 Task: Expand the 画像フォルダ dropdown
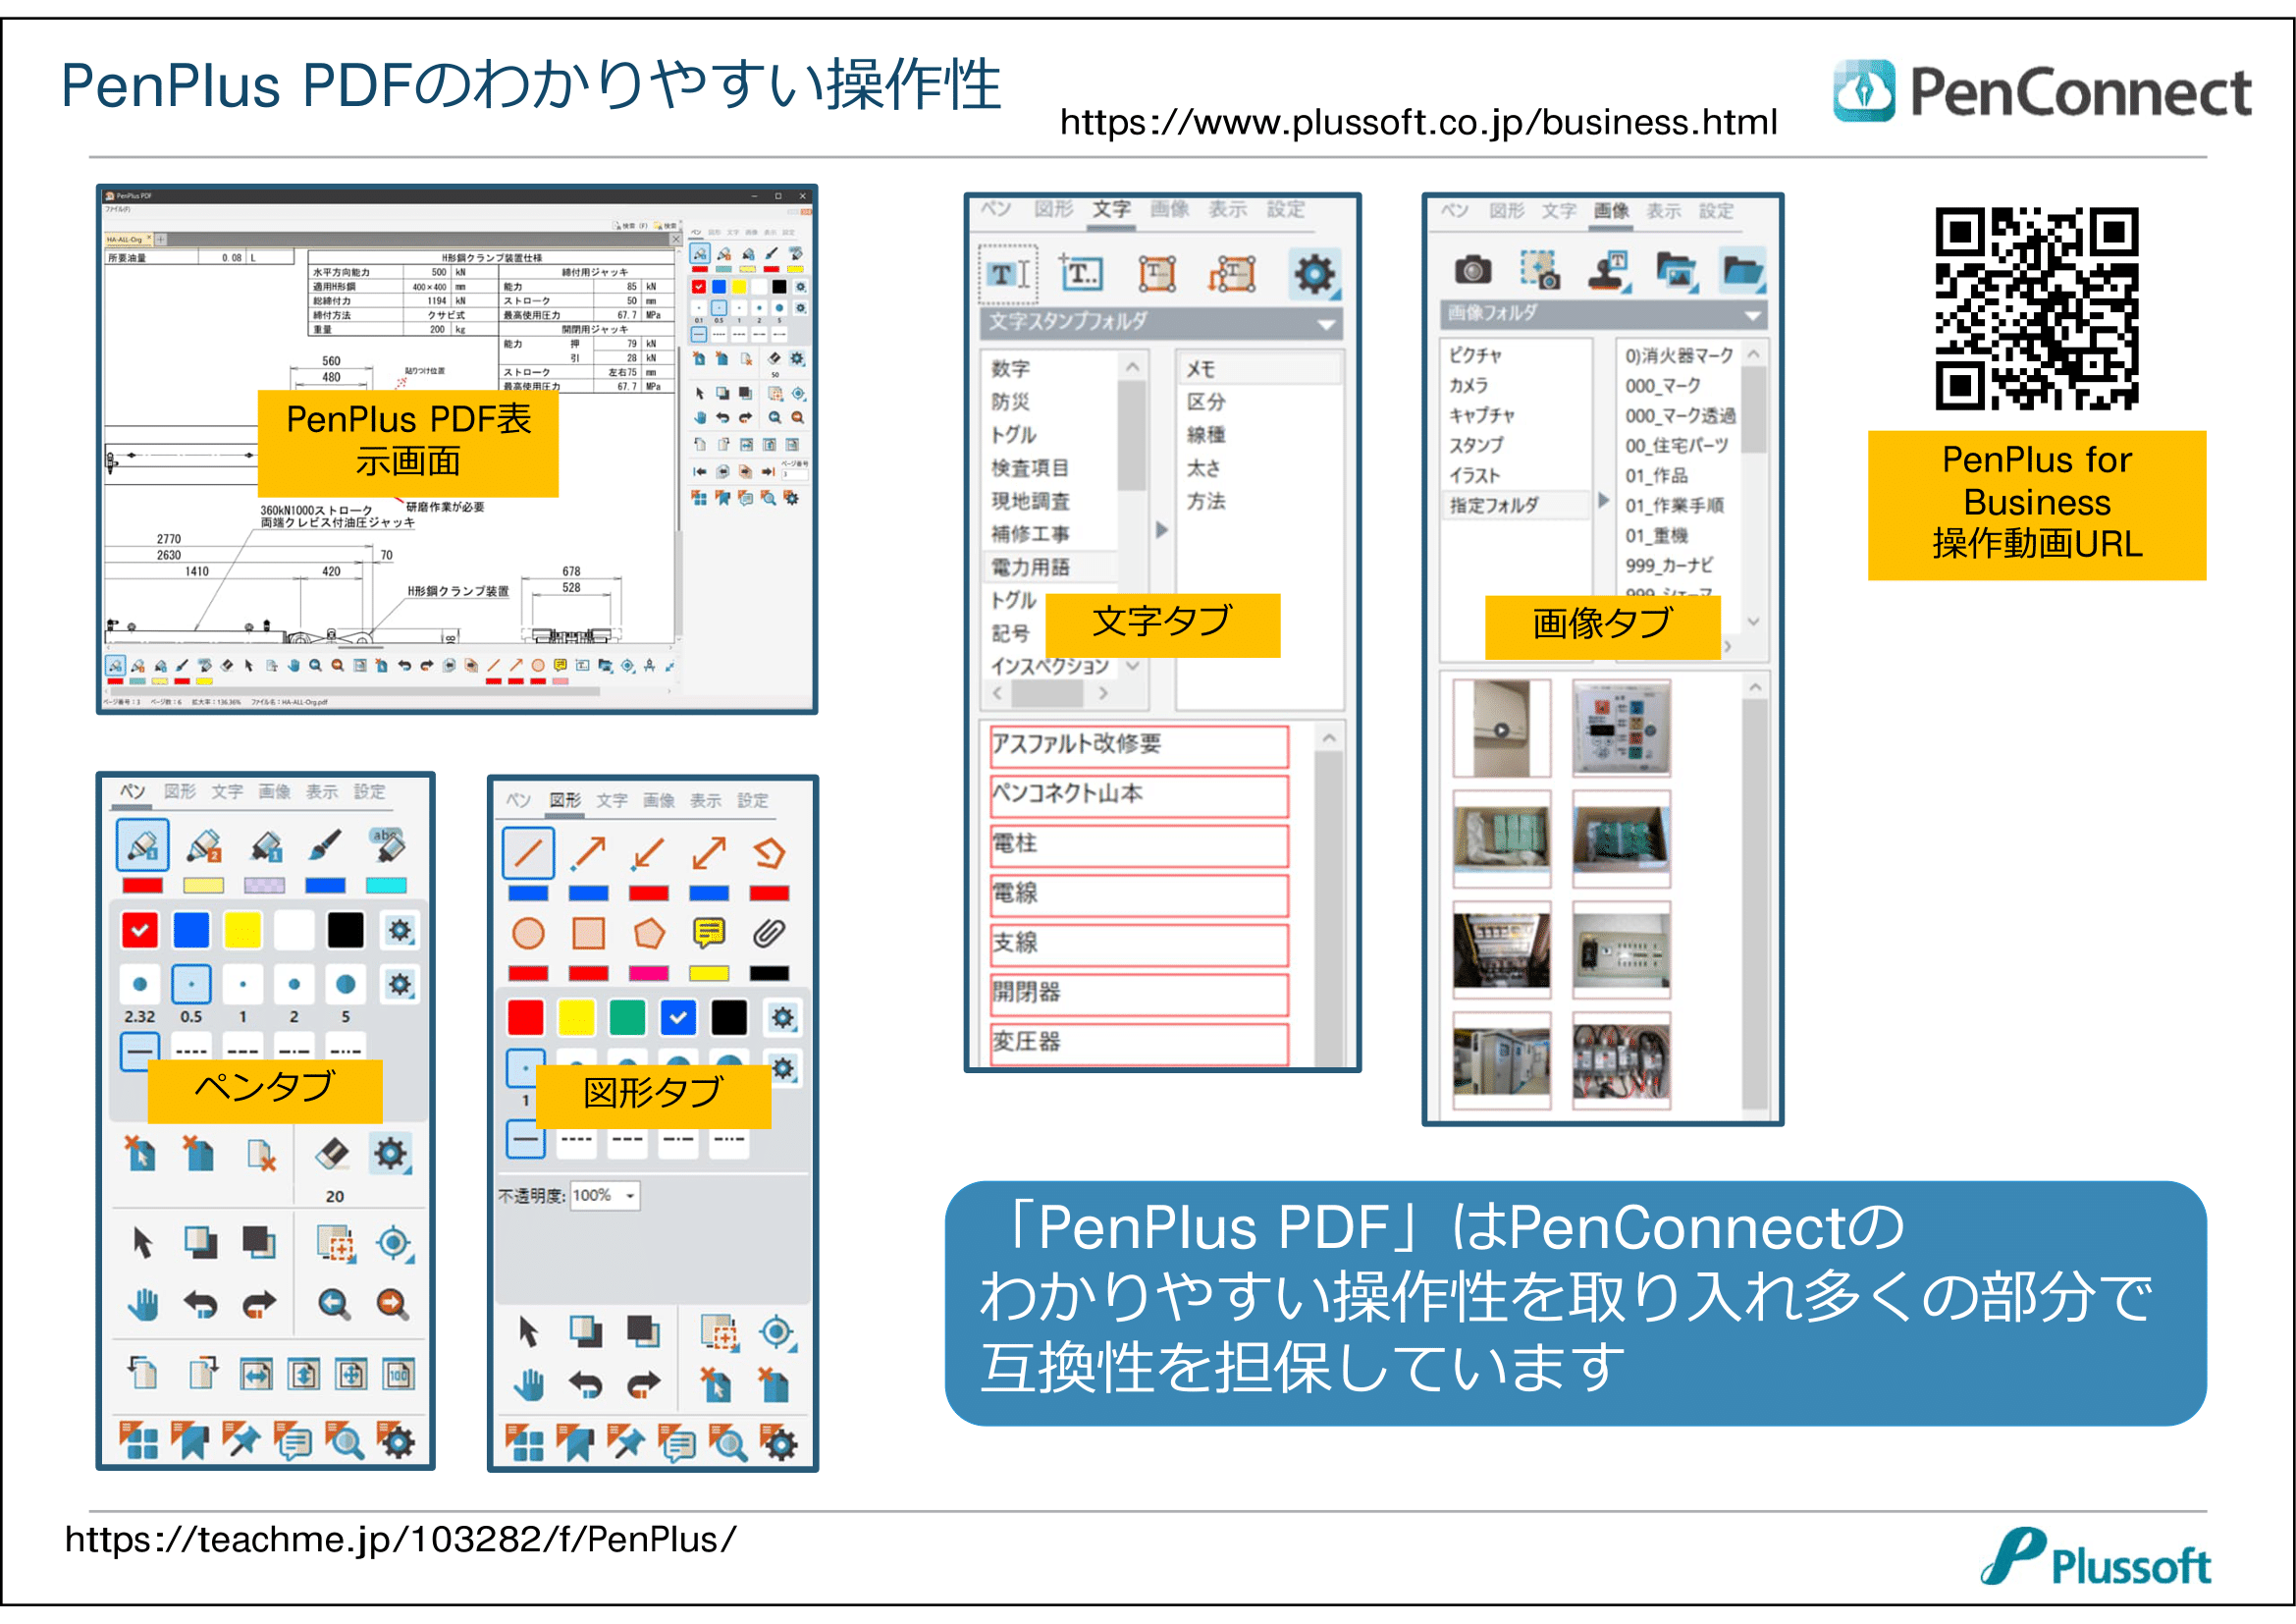(x=1752, y=315)
